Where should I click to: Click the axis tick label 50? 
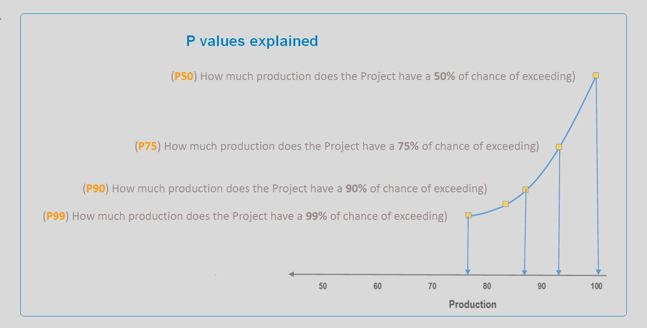(x=323, y=286)
